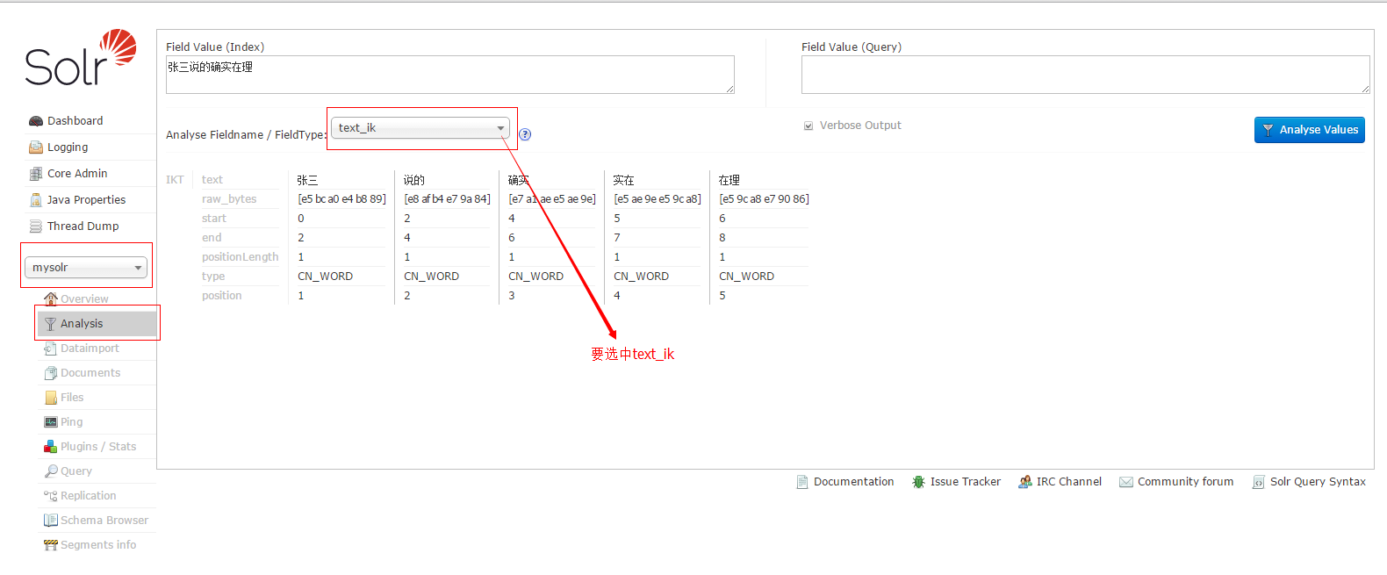Open the Dataimport page
This screenshot has height=575, width=1387.
click(x=90, y=349)
